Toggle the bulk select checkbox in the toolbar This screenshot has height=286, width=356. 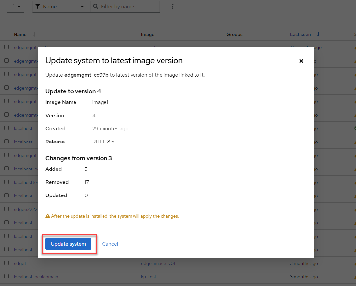tap(12, 6)
